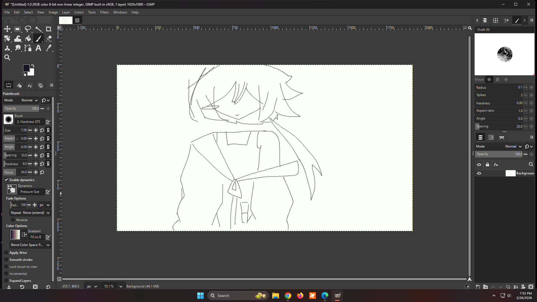Click the Pressure Size dynamics button

point(30,192)
